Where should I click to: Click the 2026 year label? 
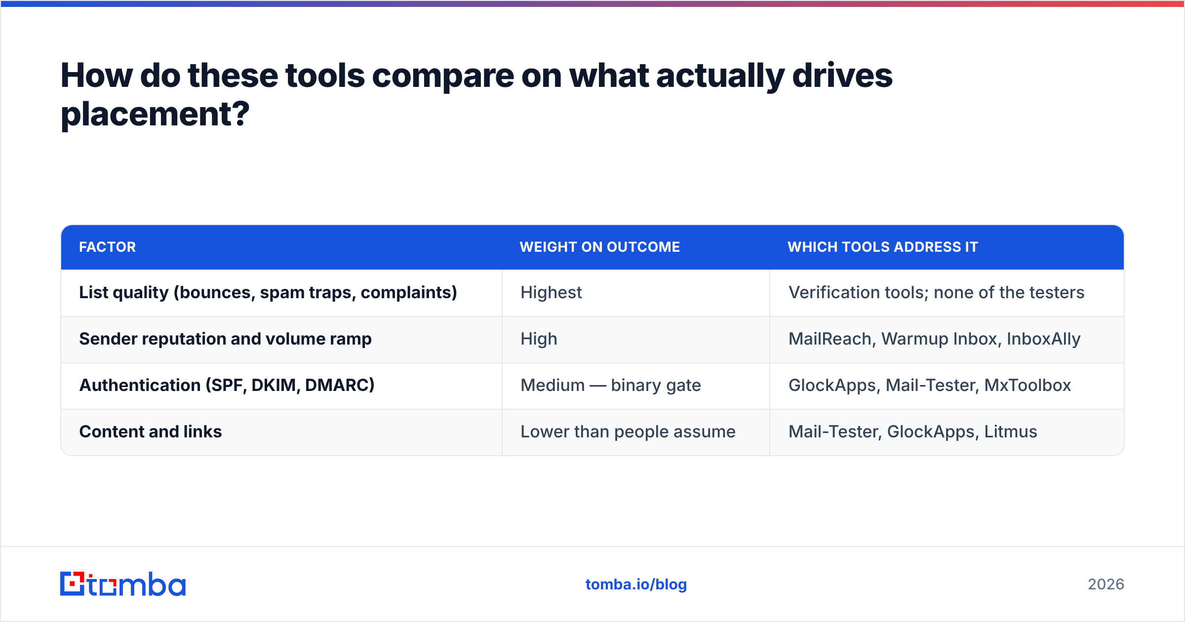click(x=1106, y=584)
